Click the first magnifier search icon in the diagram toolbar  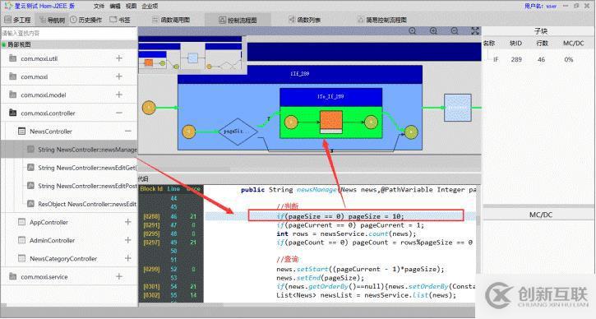pos(413,31)
